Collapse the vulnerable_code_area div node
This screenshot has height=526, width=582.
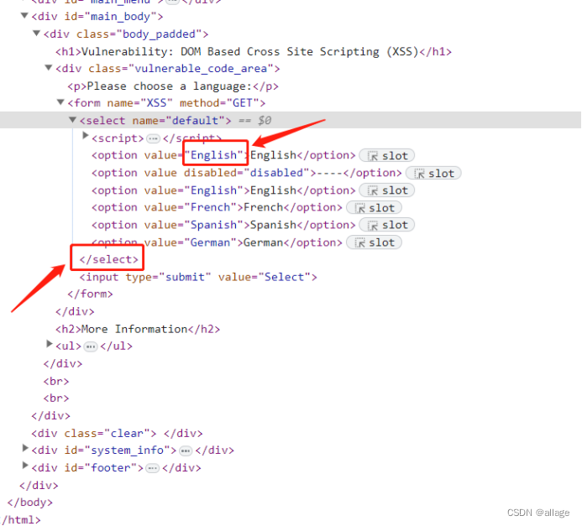[x=49, y=68]
